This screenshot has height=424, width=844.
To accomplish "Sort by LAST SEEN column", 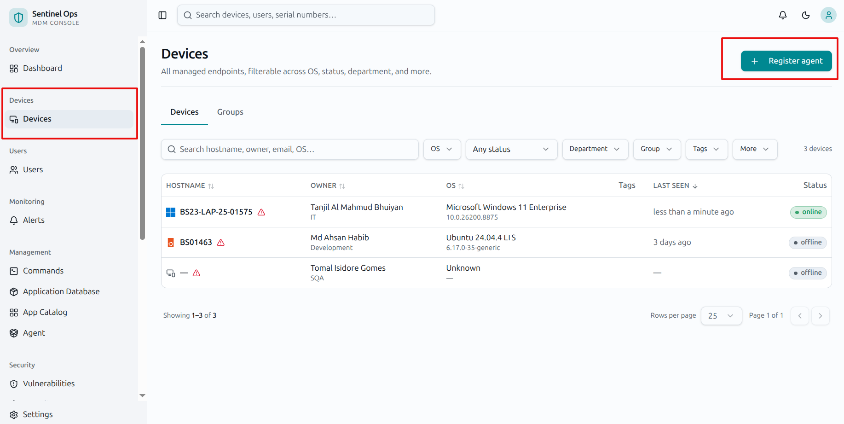I will coord(676,186).
